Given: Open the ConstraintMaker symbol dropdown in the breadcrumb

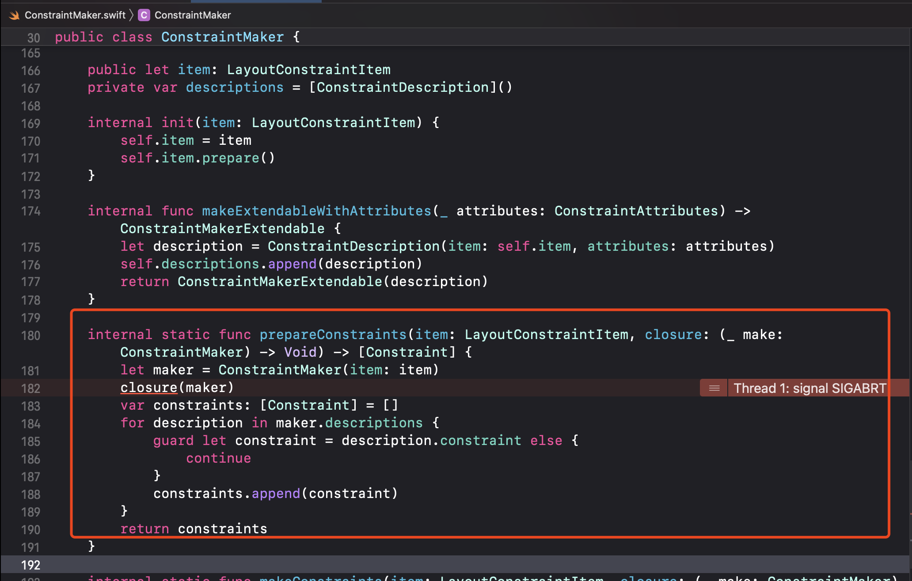Looking at the screenshot, I should coord(192,15).
